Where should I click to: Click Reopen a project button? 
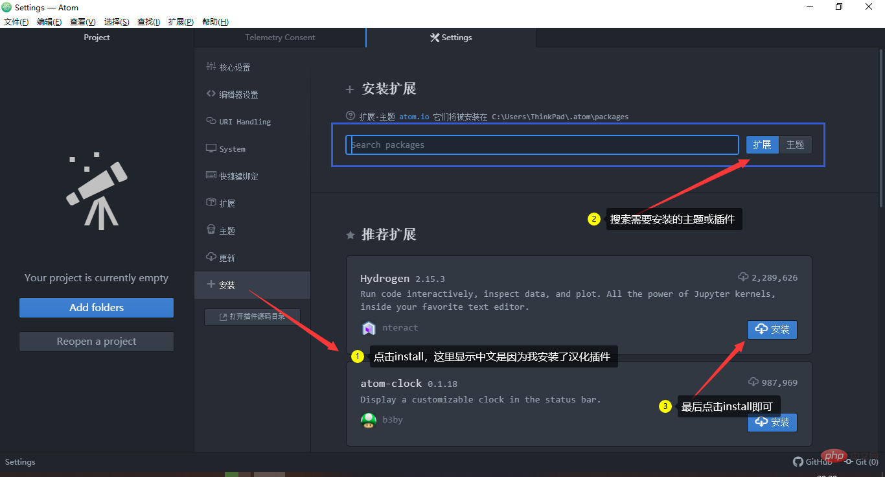coord(97,342)
